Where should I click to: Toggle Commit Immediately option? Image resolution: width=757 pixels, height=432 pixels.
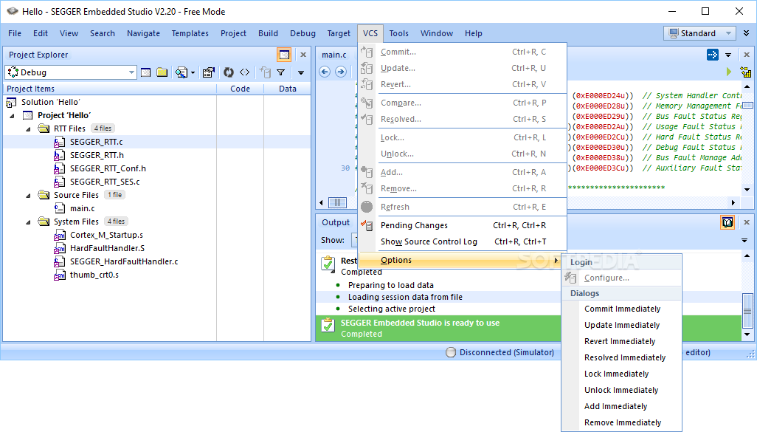tap(622, 309)
